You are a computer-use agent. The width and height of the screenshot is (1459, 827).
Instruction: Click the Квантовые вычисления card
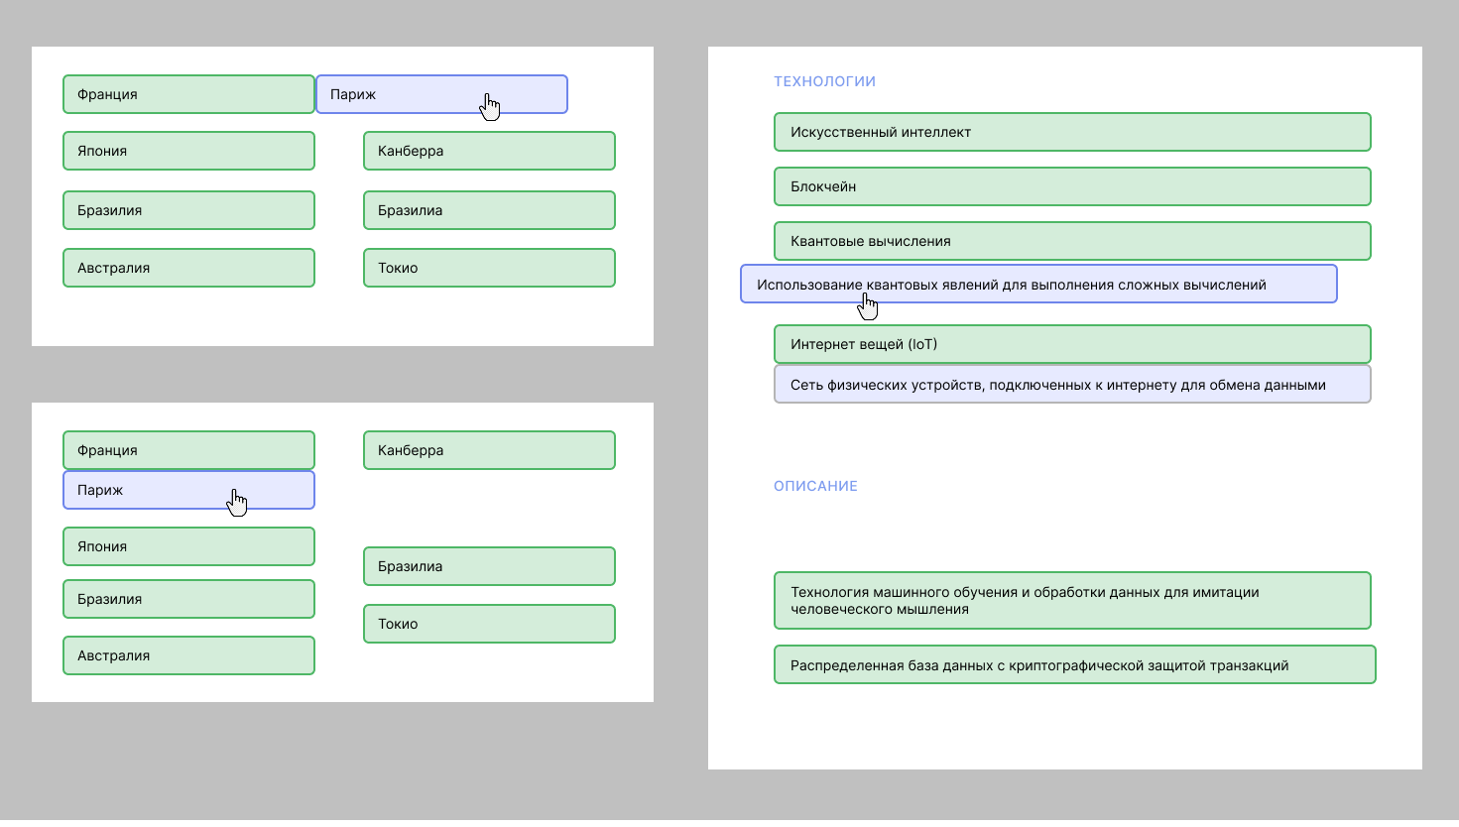[1071, 241]
